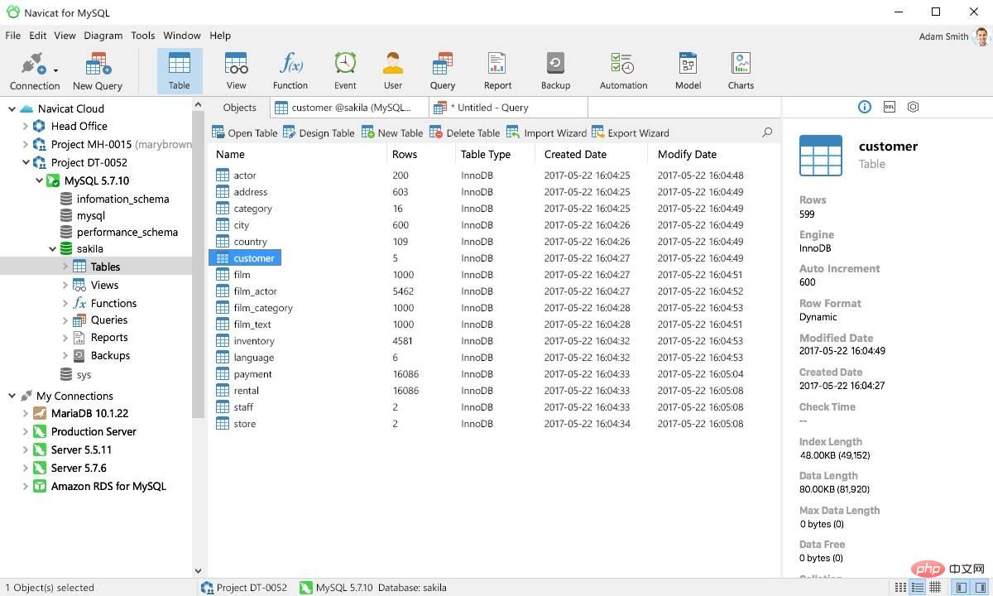This screenshot has height=596, width=993.
Task: Click the navigation tree vertical scrollbar
Action: 198,265
